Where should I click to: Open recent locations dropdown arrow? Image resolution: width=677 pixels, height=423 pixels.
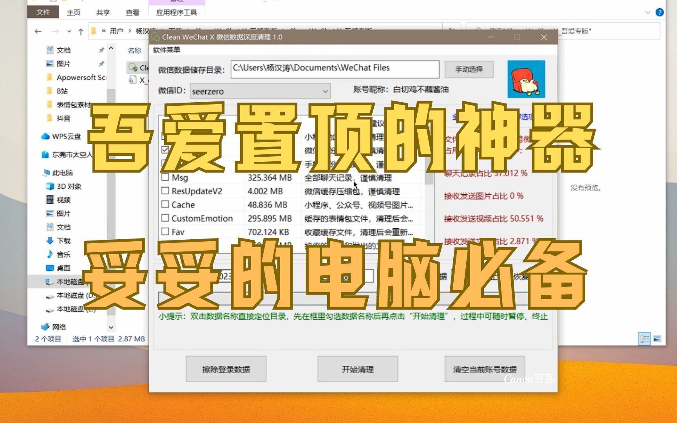69,31
